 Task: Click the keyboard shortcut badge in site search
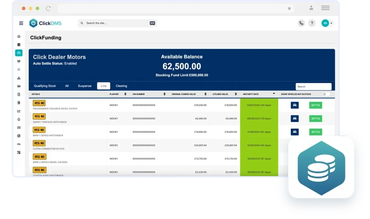(152, 23)
